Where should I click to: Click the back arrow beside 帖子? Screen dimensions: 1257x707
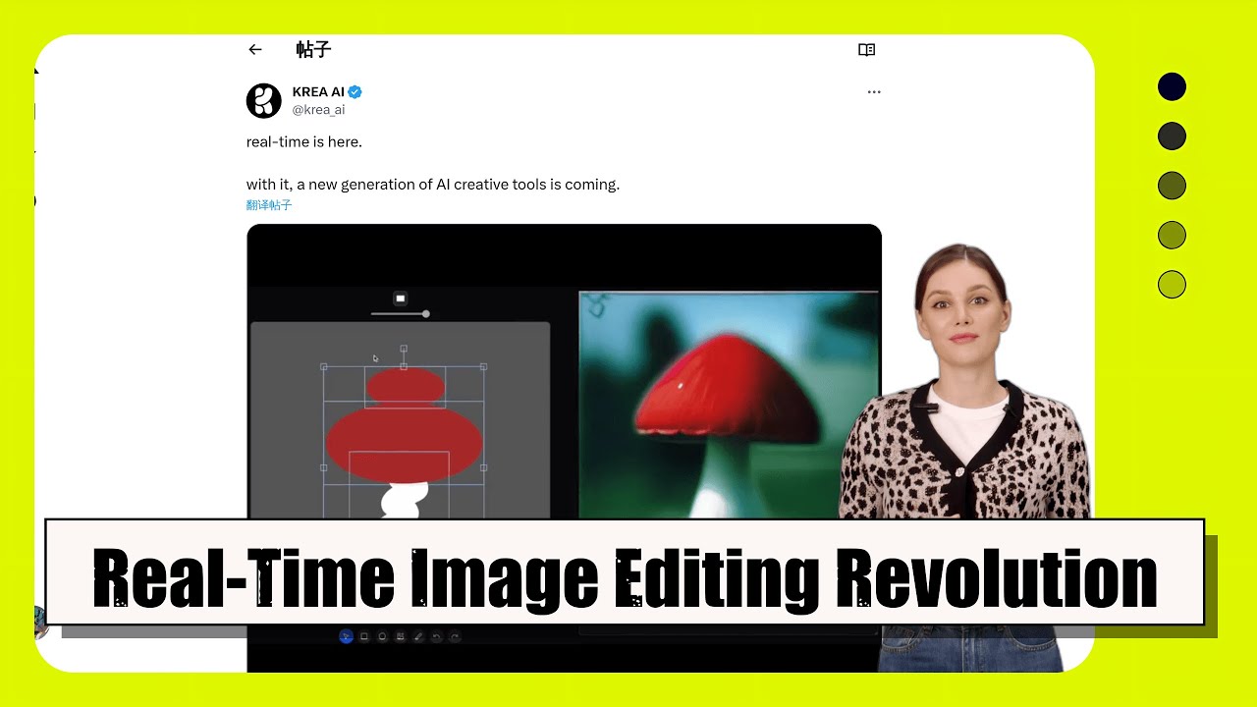(x=255, y=49)
